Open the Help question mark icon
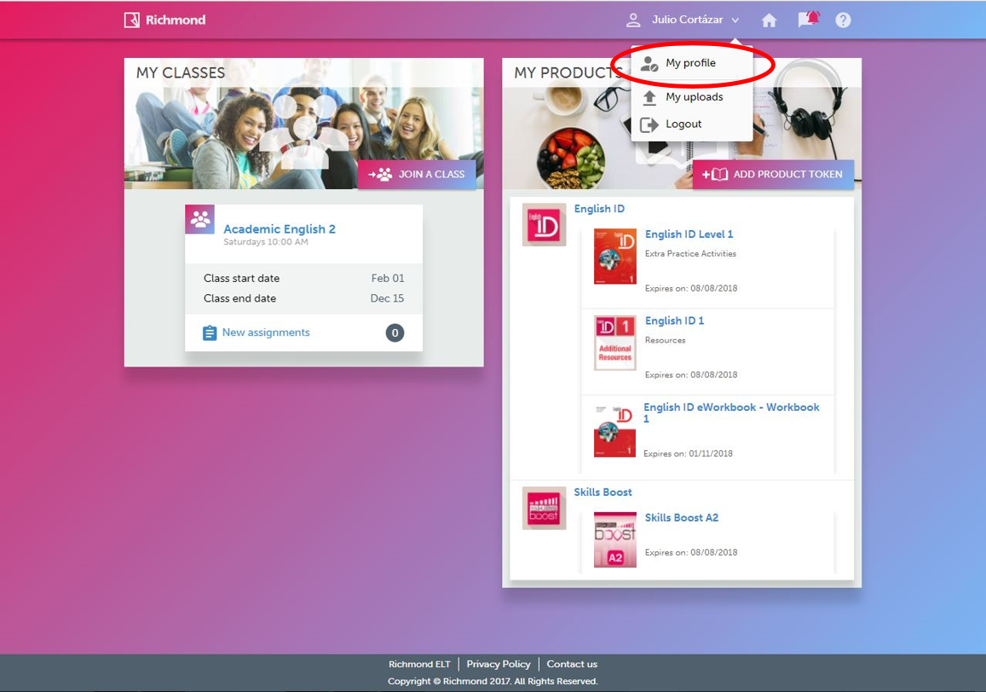Image resolution: width=986 pixels, height=692 pixels. click(x=843, y=20)
